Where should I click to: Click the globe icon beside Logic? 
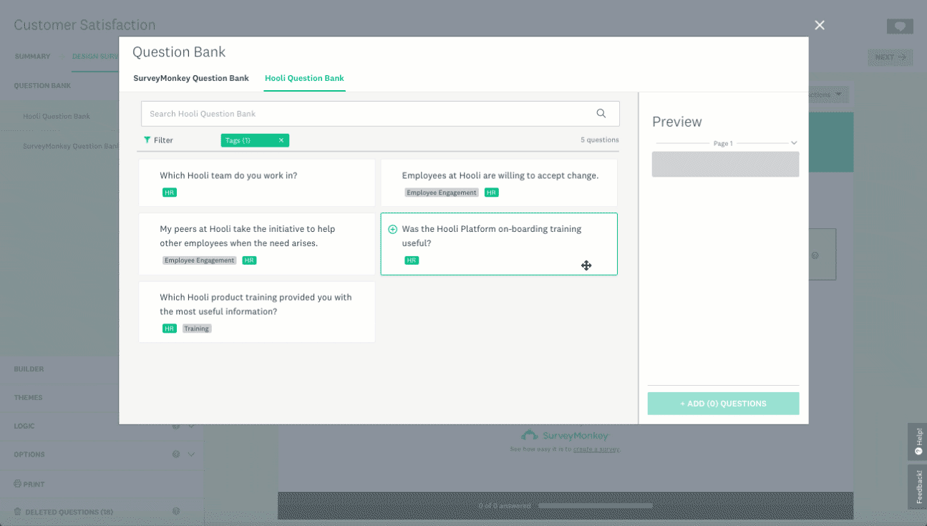click(177, 426)
